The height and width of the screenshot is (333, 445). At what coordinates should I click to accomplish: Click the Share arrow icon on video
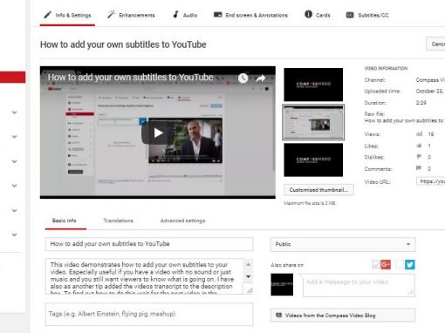click(261, 78)
